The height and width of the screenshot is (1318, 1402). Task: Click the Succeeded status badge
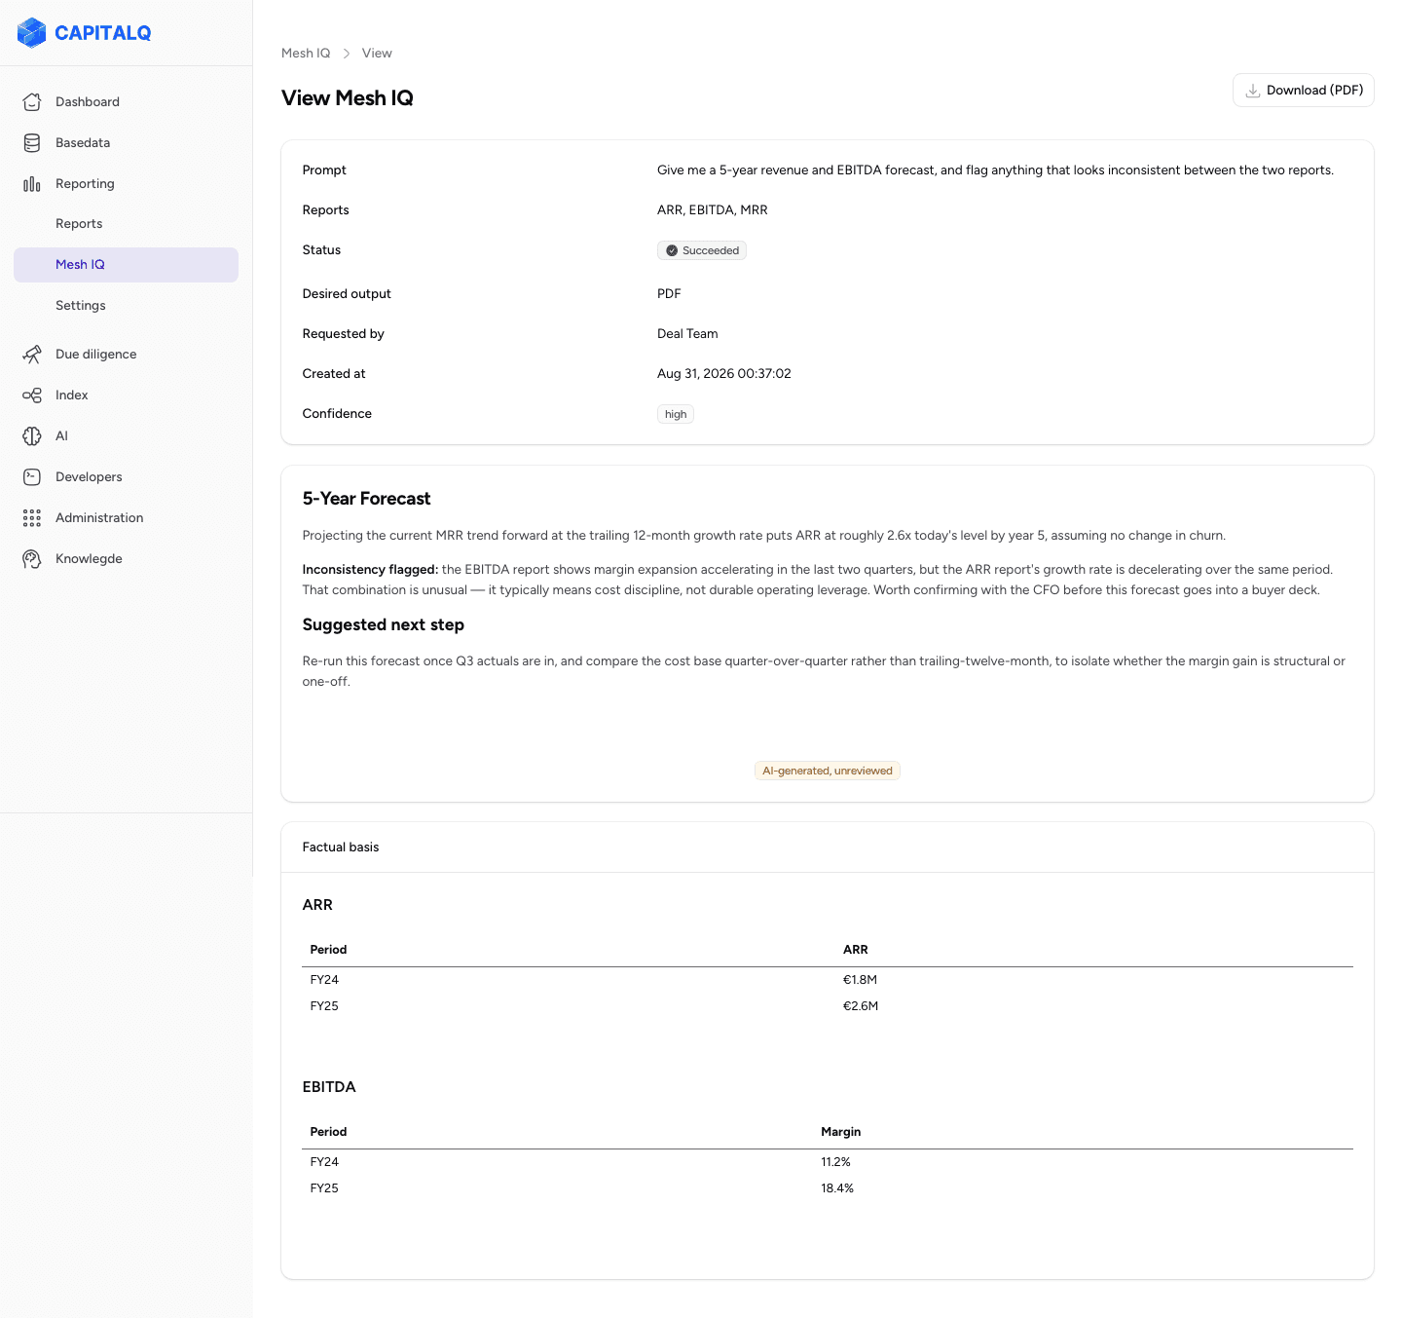point(702,250)
